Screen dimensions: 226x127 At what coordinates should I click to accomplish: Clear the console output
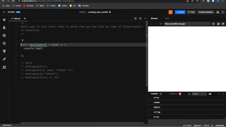point(189,94)
